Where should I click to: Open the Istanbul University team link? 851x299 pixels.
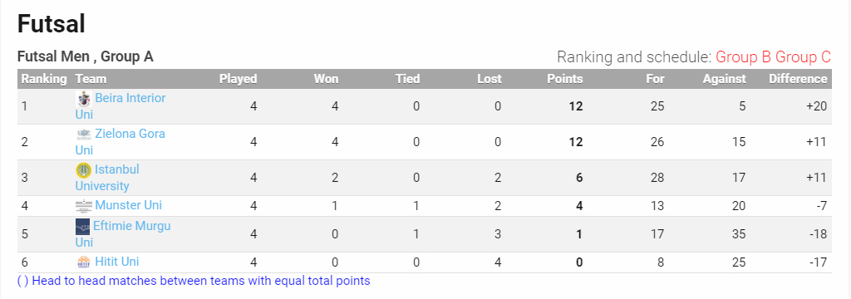[107, 178]
